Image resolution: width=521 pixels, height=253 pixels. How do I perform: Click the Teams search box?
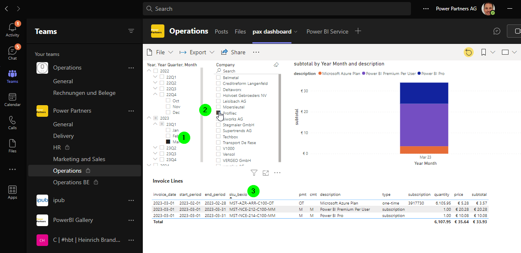pos(277,9)
